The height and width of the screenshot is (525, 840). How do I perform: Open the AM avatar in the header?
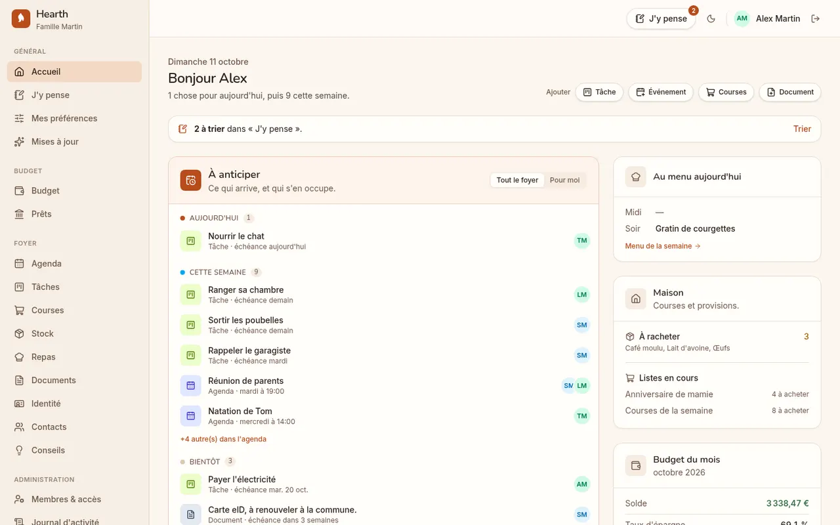(742, 19)
